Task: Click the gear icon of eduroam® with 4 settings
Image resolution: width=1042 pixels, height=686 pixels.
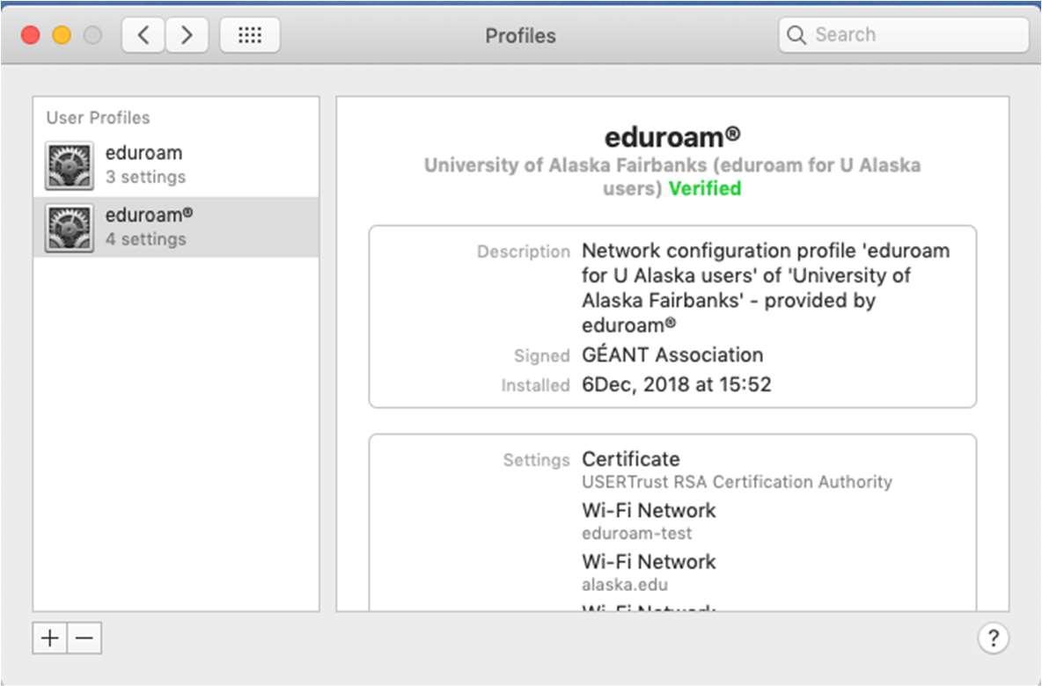Action: pos(70,227)
